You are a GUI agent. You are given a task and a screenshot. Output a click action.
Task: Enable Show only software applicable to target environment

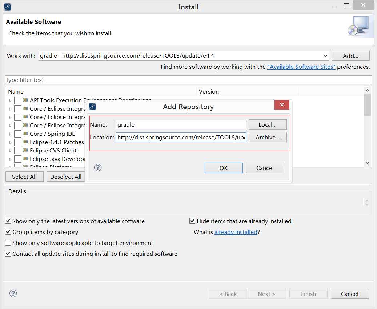(x=8, y=243)
